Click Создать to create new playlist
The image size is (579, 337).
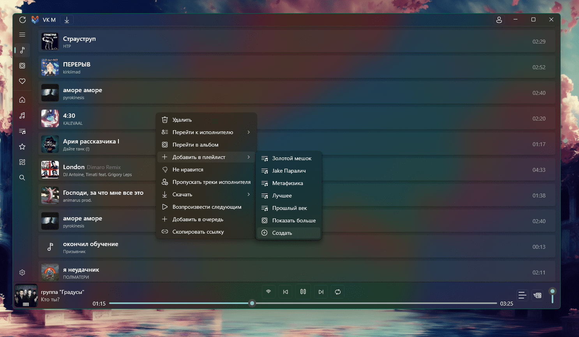pyautogui.click(x=289, y=233)
